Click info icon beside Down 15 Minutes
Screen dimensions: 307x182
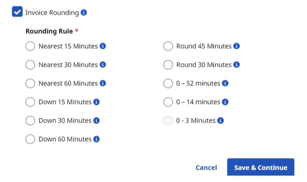96,102
